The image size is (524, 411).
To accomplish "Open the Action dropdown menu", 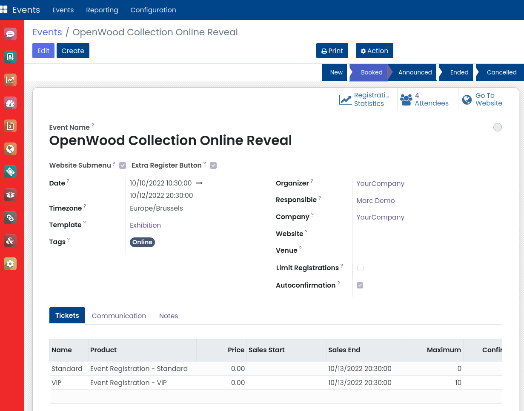I will point(374,51).
